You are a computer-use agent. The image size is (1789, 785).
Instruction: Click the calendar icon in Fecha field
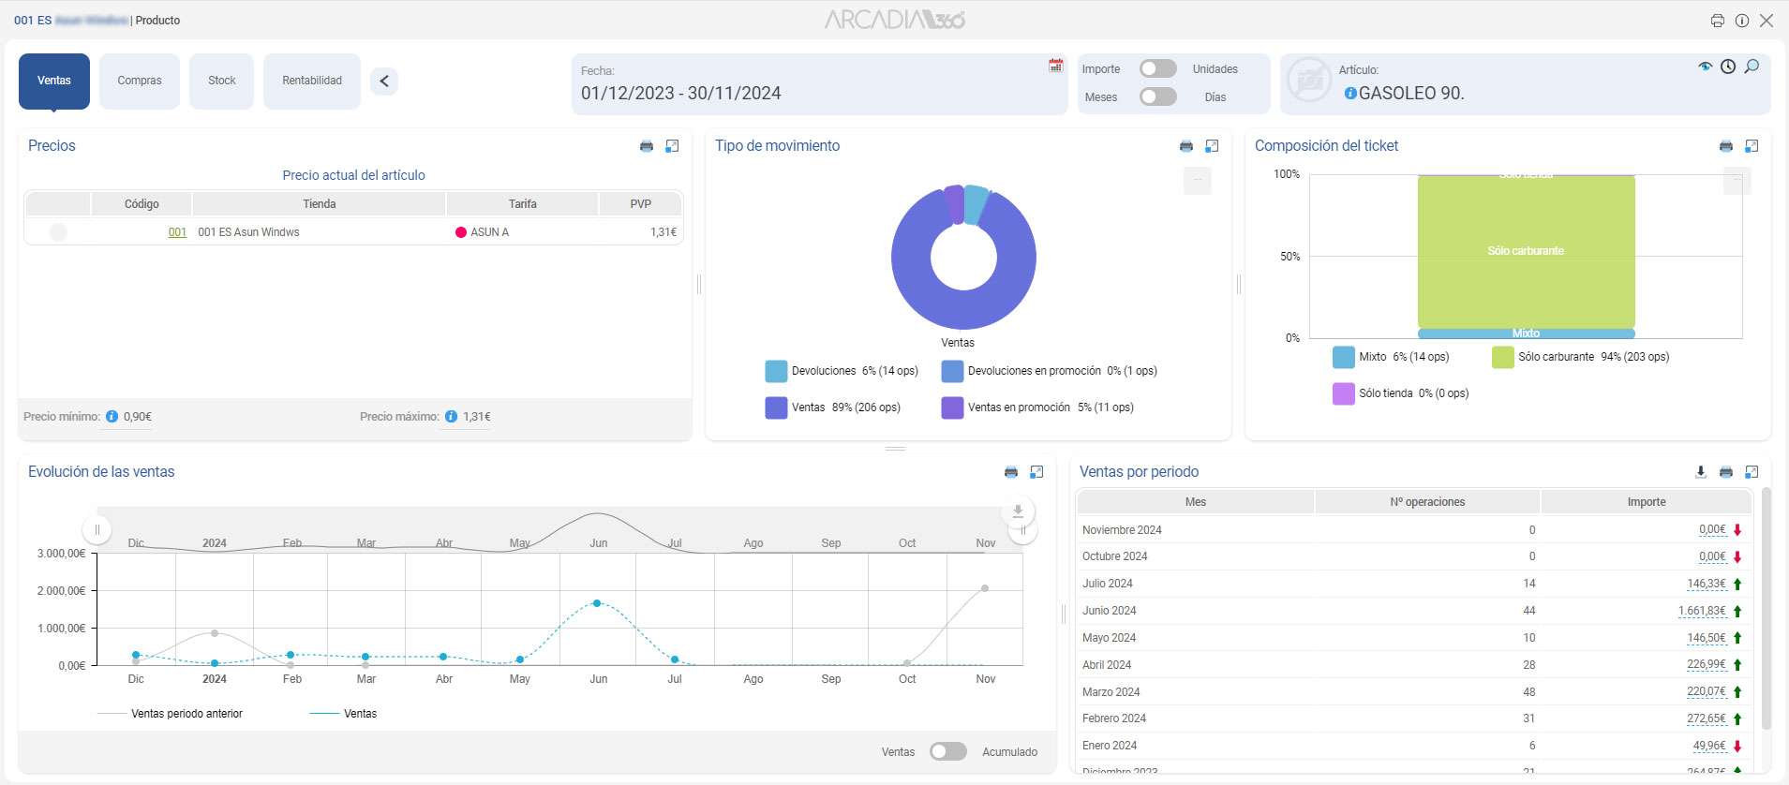[x=1055, y=66]
